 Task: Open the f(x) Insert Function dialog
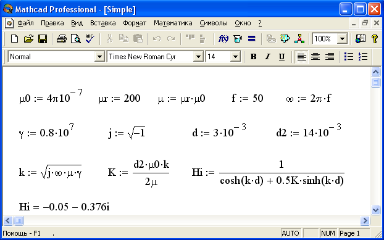point(223,39)
